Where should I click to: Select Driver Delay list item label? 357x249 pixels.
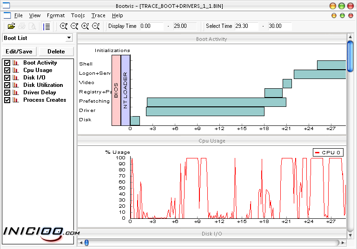point(40,92)
